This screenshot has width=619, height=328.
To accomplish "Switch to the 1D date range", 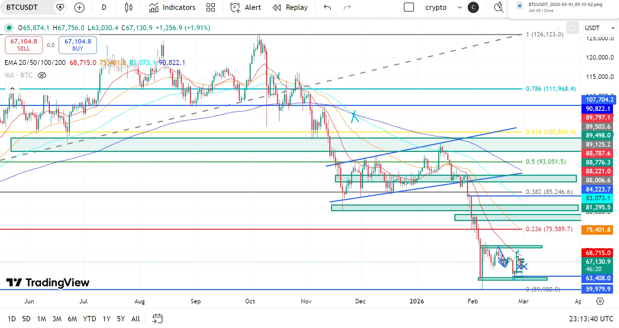I will point(12,319).
